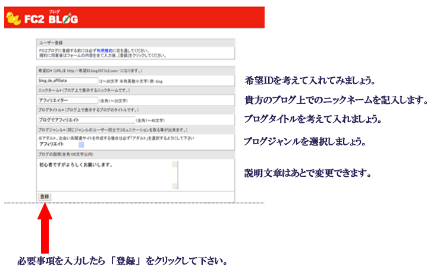Click the ブログタイトルを考えて入れましょう instruction
The image size is (446, 273).
[x=313, y=119]
